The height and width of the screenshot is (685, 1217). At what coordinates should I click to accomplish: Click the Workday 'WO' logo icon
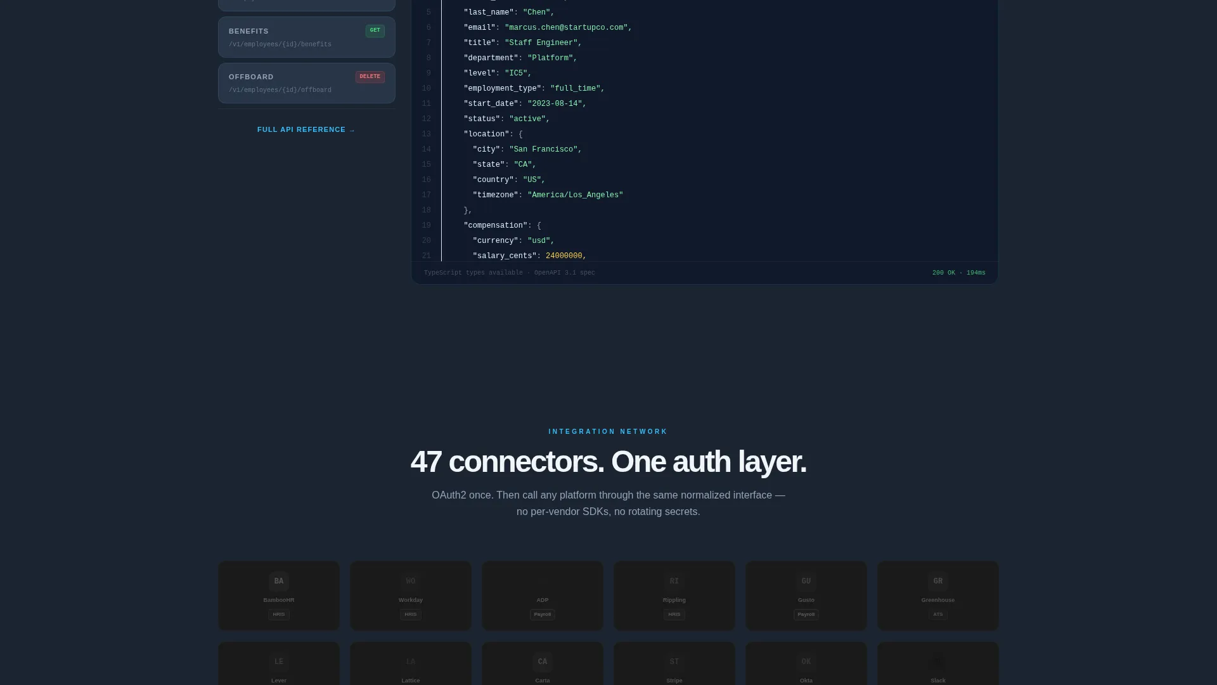(411, 581)
